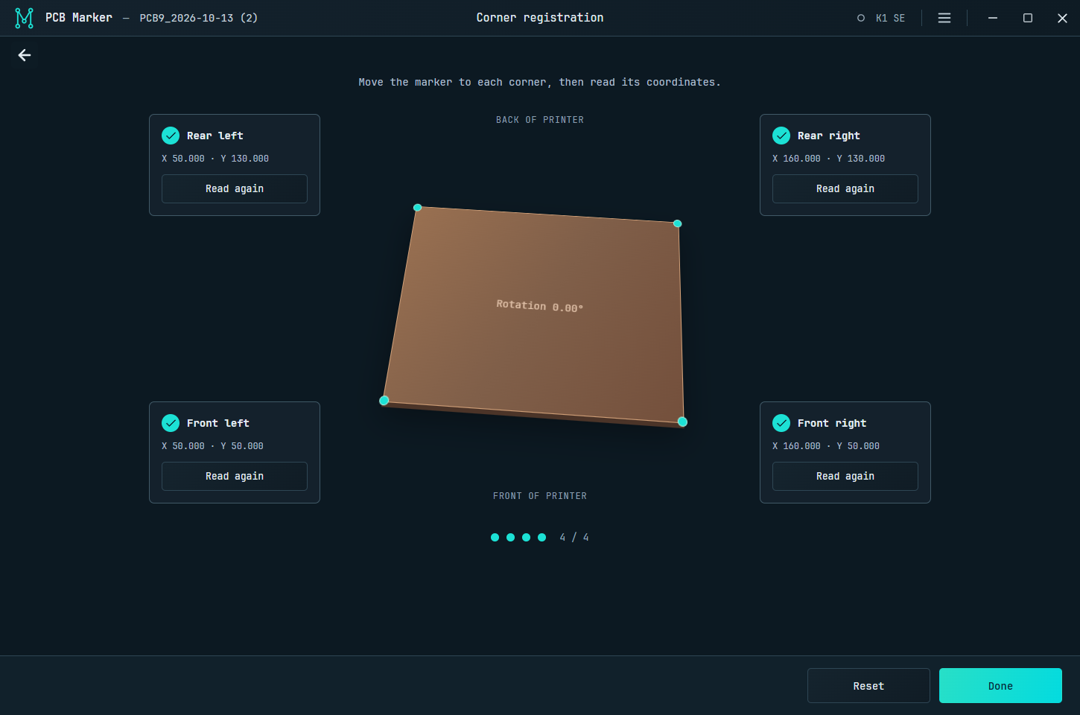Click the Rear left card title
Screen dimensions: 1080x715
pyautogui.click(x=215, y=136)
